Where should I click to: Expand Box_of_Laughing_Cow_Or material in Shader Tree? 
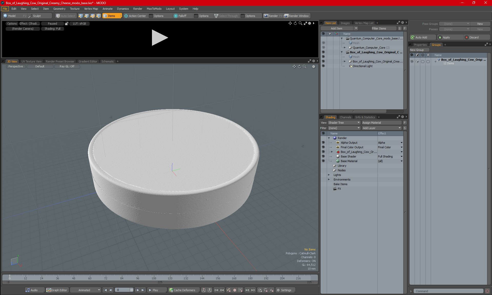[332, 152]
